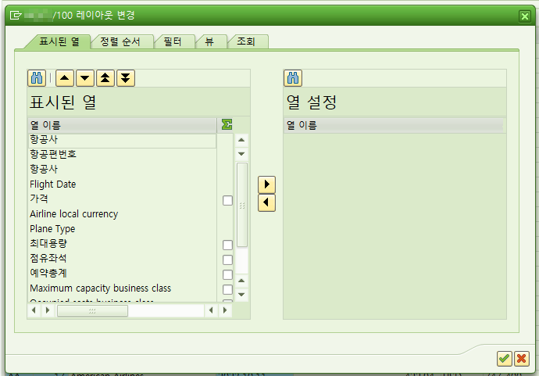The width and height of the screenshot is (539, 376).
Task: Click leftmost horizontal scroll left arrow
Action: click(34, 310)
